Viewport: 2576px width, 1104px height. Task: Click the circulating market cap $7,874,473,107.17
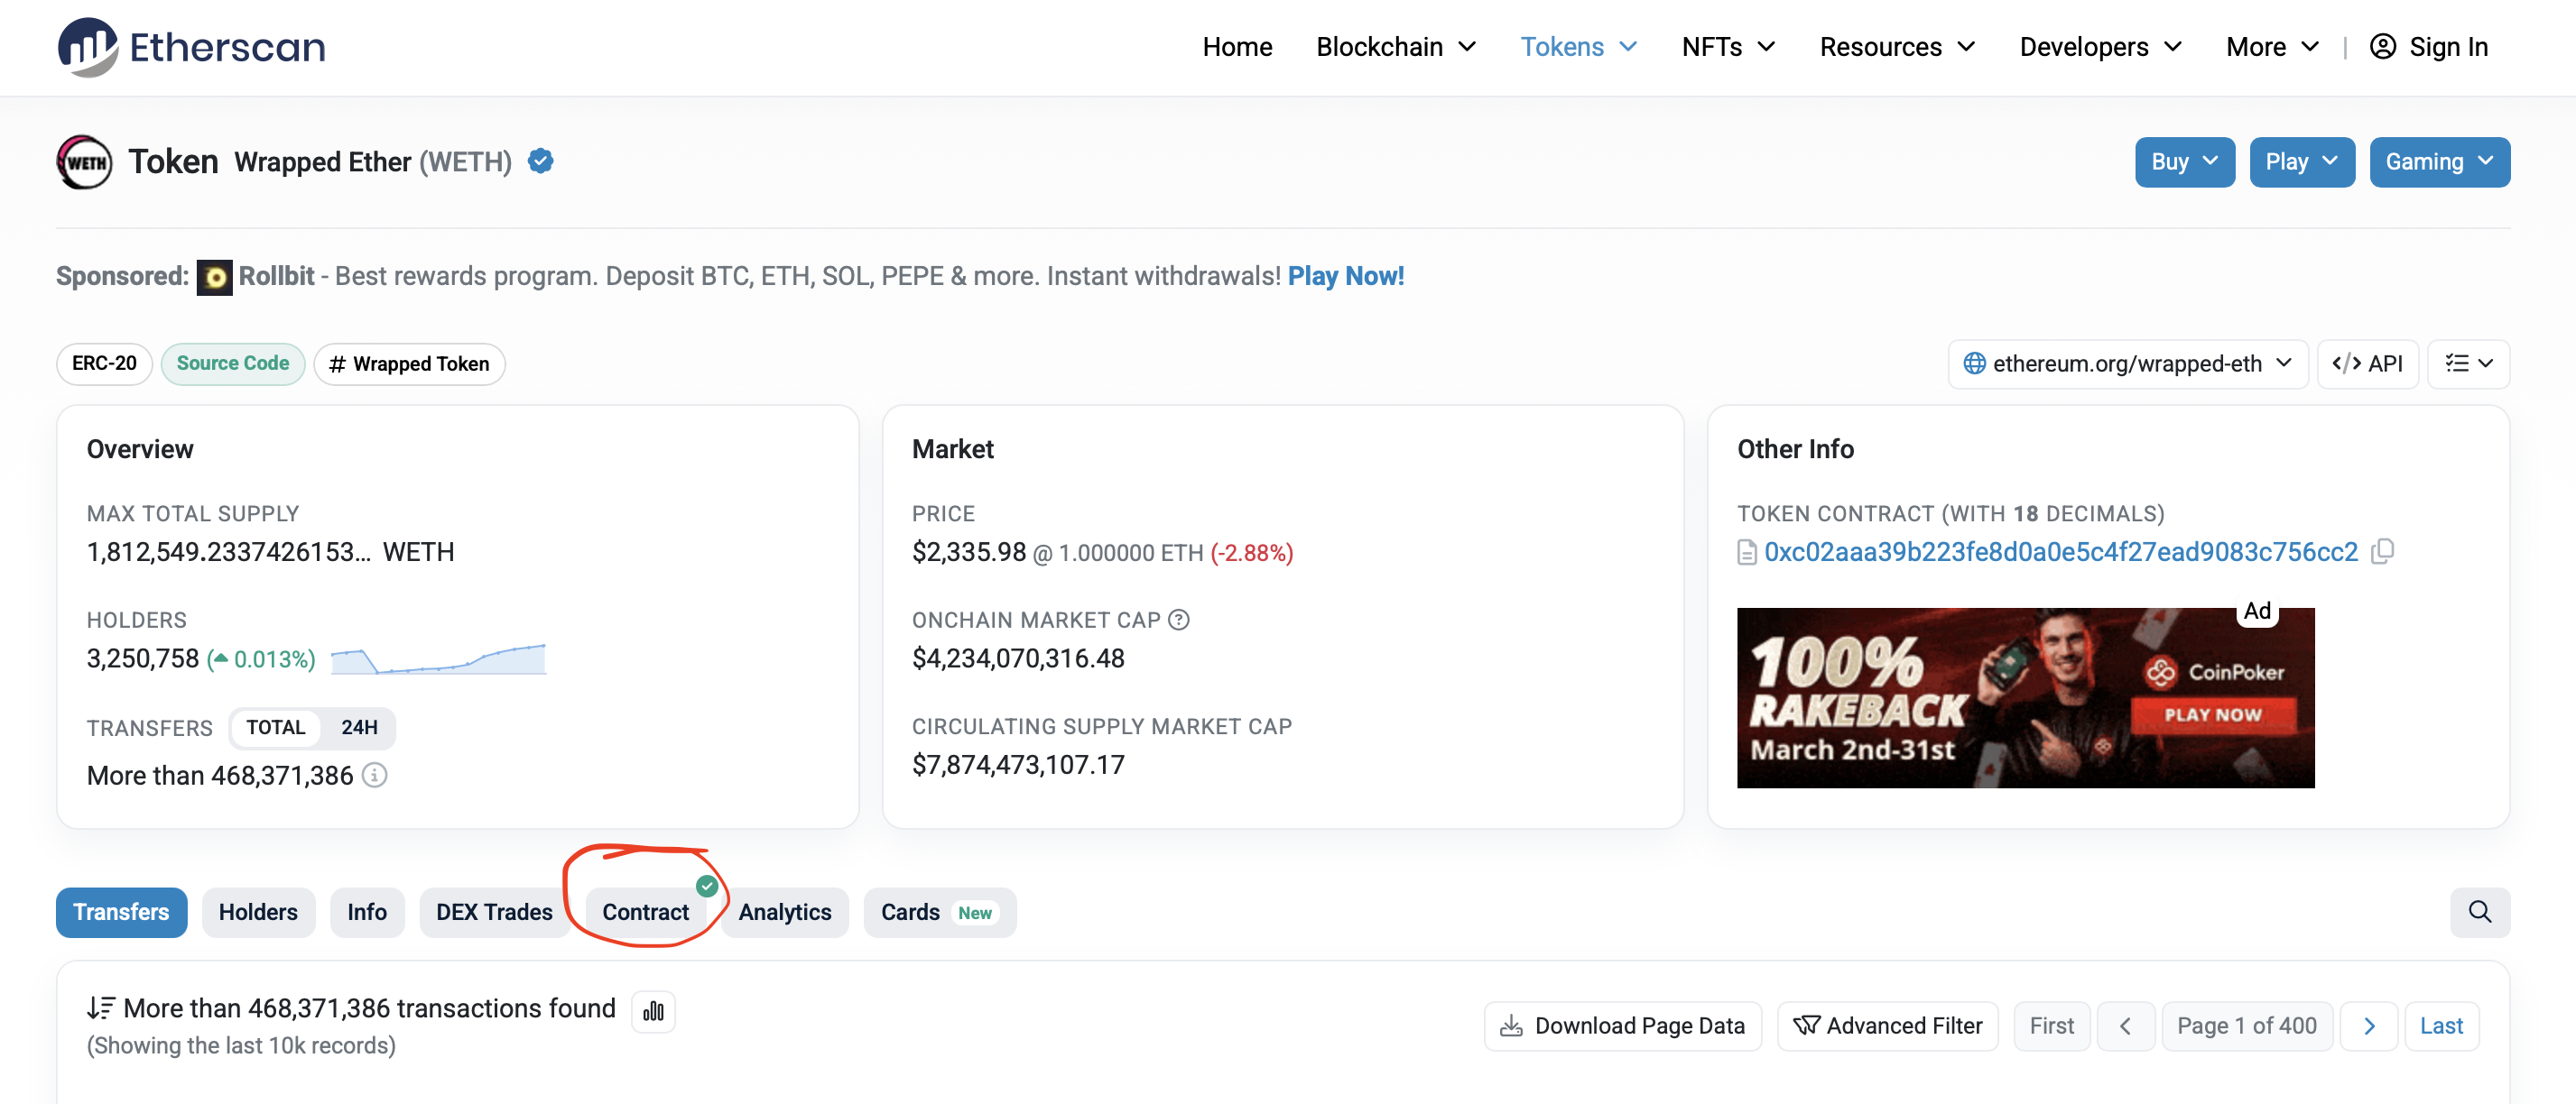1018,764
